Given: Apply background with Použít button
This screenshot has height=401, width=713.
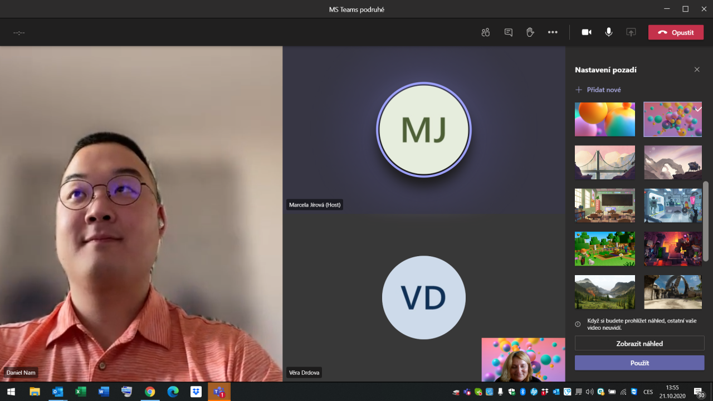Looking at the screenshot, I should tap(639, 363).
